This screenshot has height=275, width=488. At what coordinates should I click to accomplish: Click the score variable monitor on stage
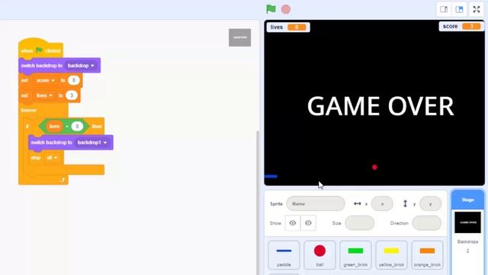click(461, 26)
